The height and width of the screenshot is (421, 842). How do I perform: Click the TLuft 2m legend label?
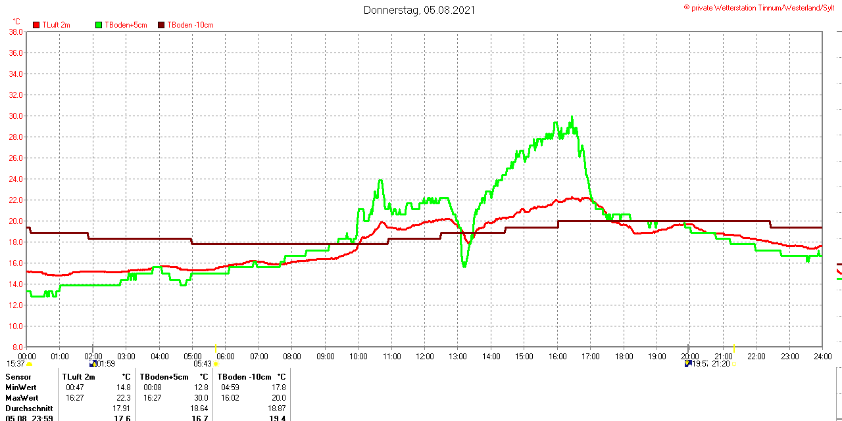point(56,25)
